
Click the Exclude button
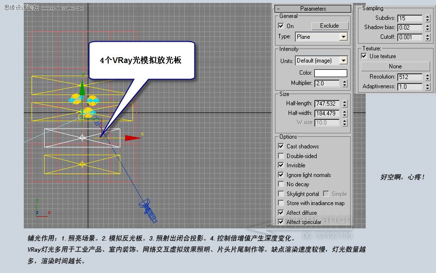pos(329,26)
